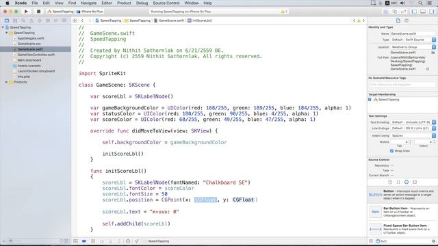
Task: Open the Test navigator icon
Action: [40, 20]
